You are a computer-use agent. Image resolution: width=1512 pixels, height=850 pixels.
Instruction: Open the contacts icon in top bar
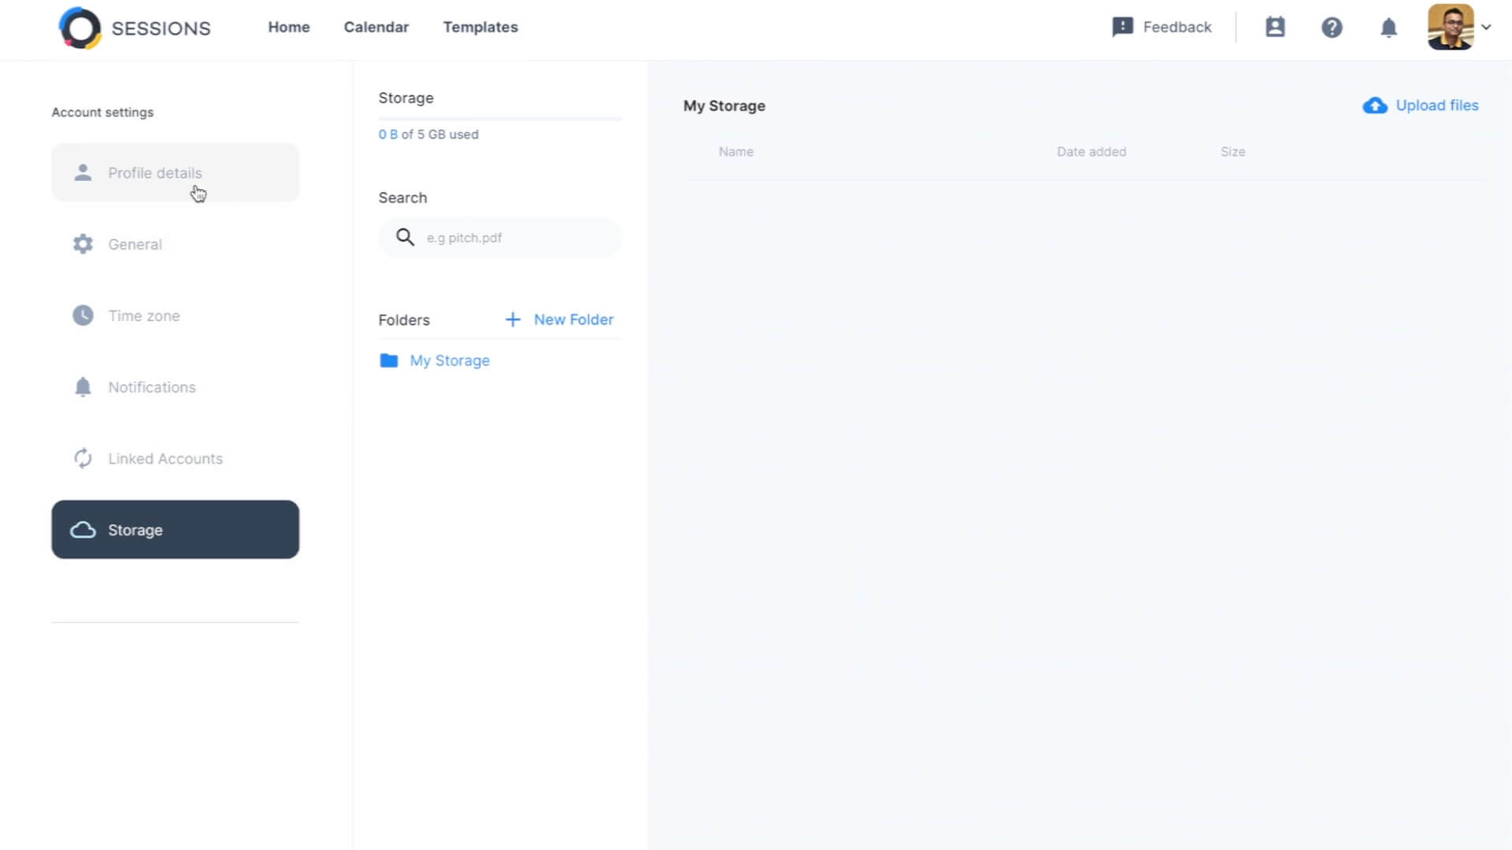[x=1276, y=27]
